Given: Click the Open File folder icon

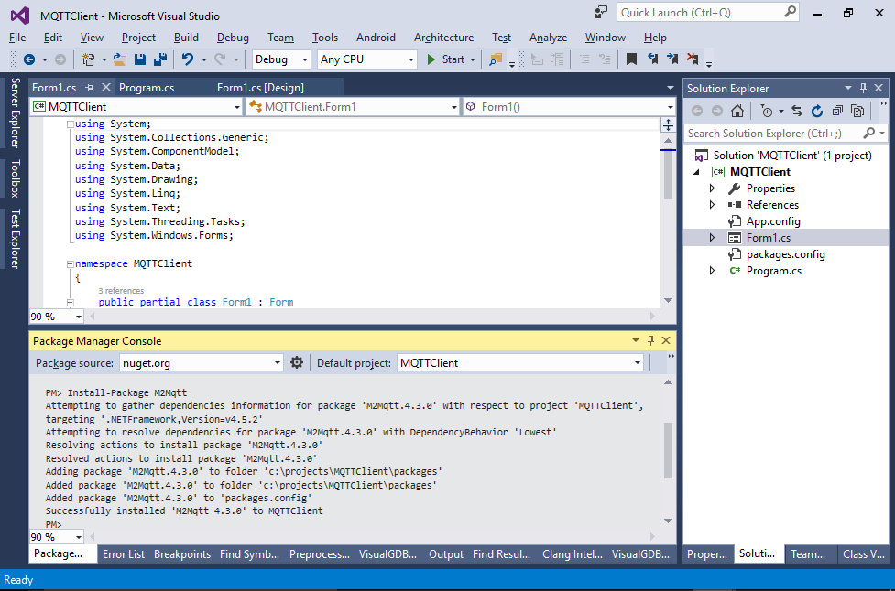Looking at the screenshot, I should point(120,59).
